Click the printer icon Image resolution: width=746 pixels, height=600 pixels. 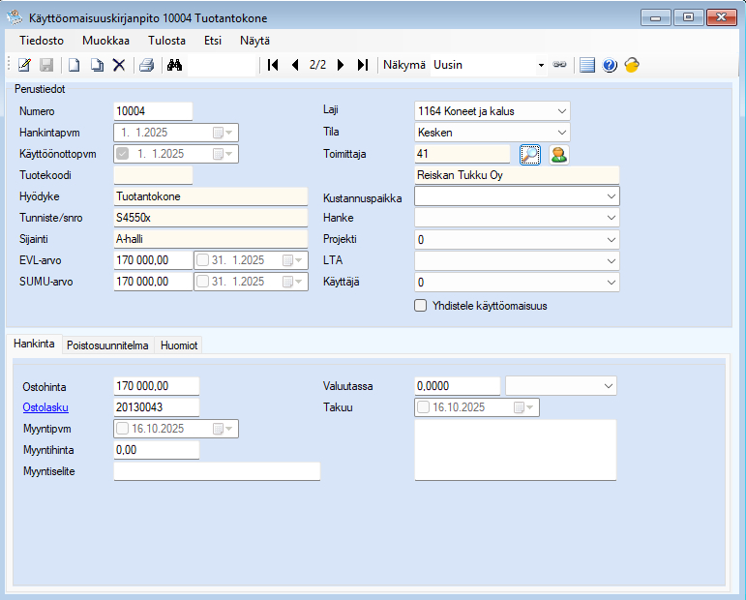coord(146,65)
